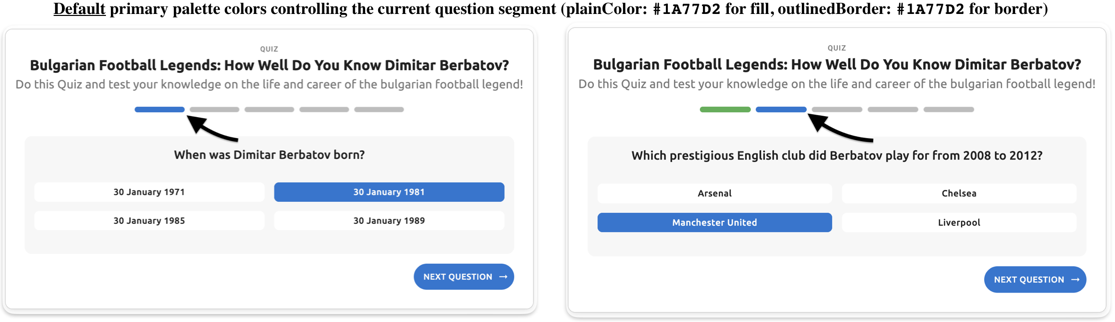1115x322 pixels.
Task: Click the arrow icon in the club quiz's Next Question button
Action: (1075, 280)
